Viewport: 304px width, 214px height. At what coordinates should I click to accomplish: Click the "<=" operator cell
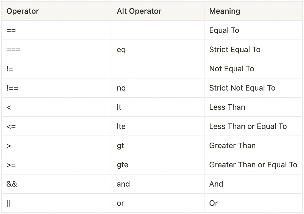11,126
